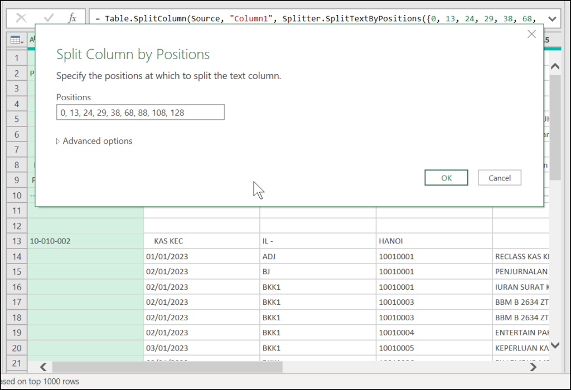Close the Split Column by Positions dialog

[x=531, y=34]
